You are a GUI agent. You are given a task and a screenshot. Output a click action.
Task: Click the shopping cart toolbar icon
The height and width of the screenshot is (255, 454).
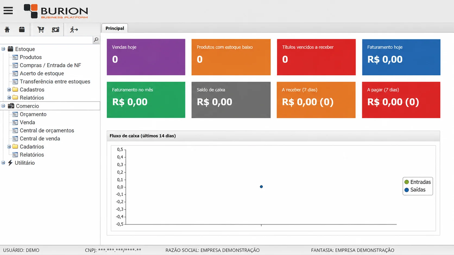pyautogui.click(x=41, y=30)
